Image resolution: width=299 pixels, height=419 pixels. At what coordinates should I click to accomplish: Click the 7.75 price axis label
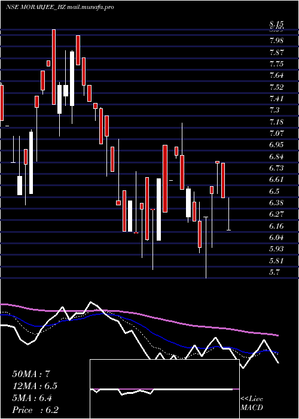pyautogui.click(x=276, y=64)
